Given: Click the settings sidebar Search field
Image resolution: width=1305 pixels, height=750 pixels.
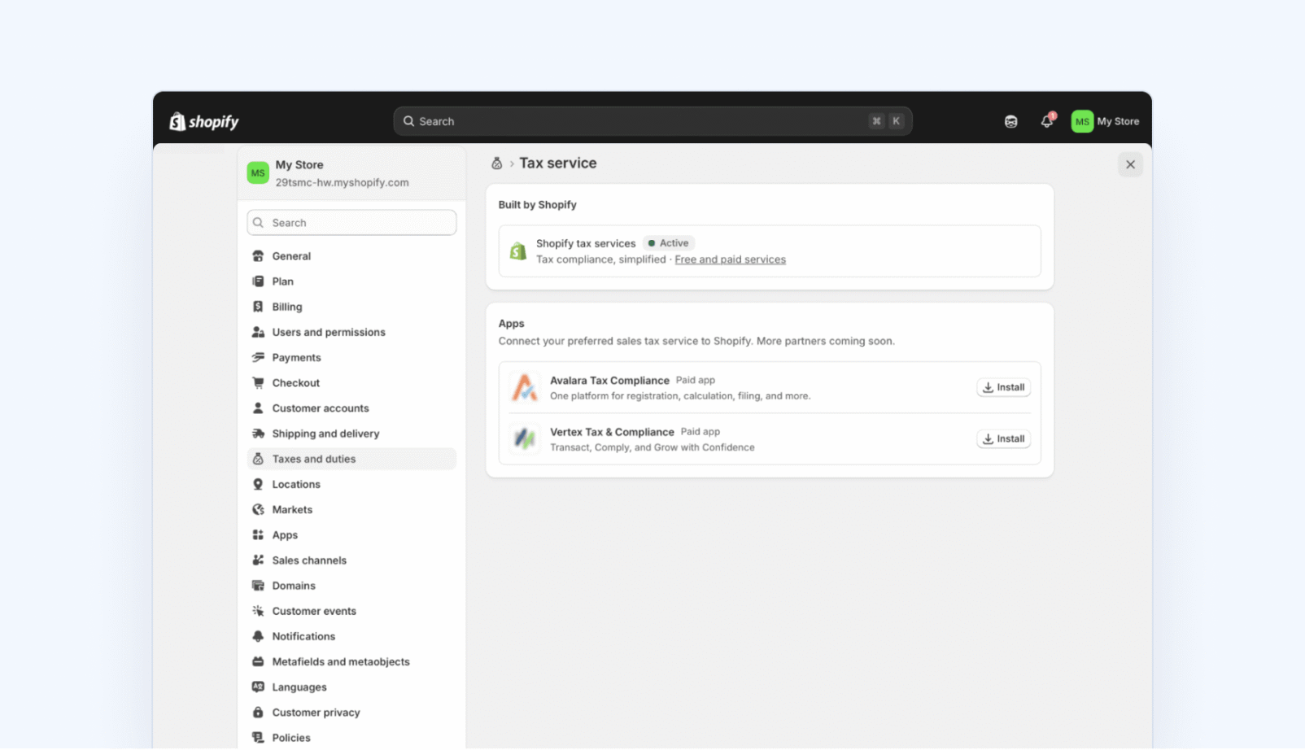Looking at the screenshot, I should 351,223.
